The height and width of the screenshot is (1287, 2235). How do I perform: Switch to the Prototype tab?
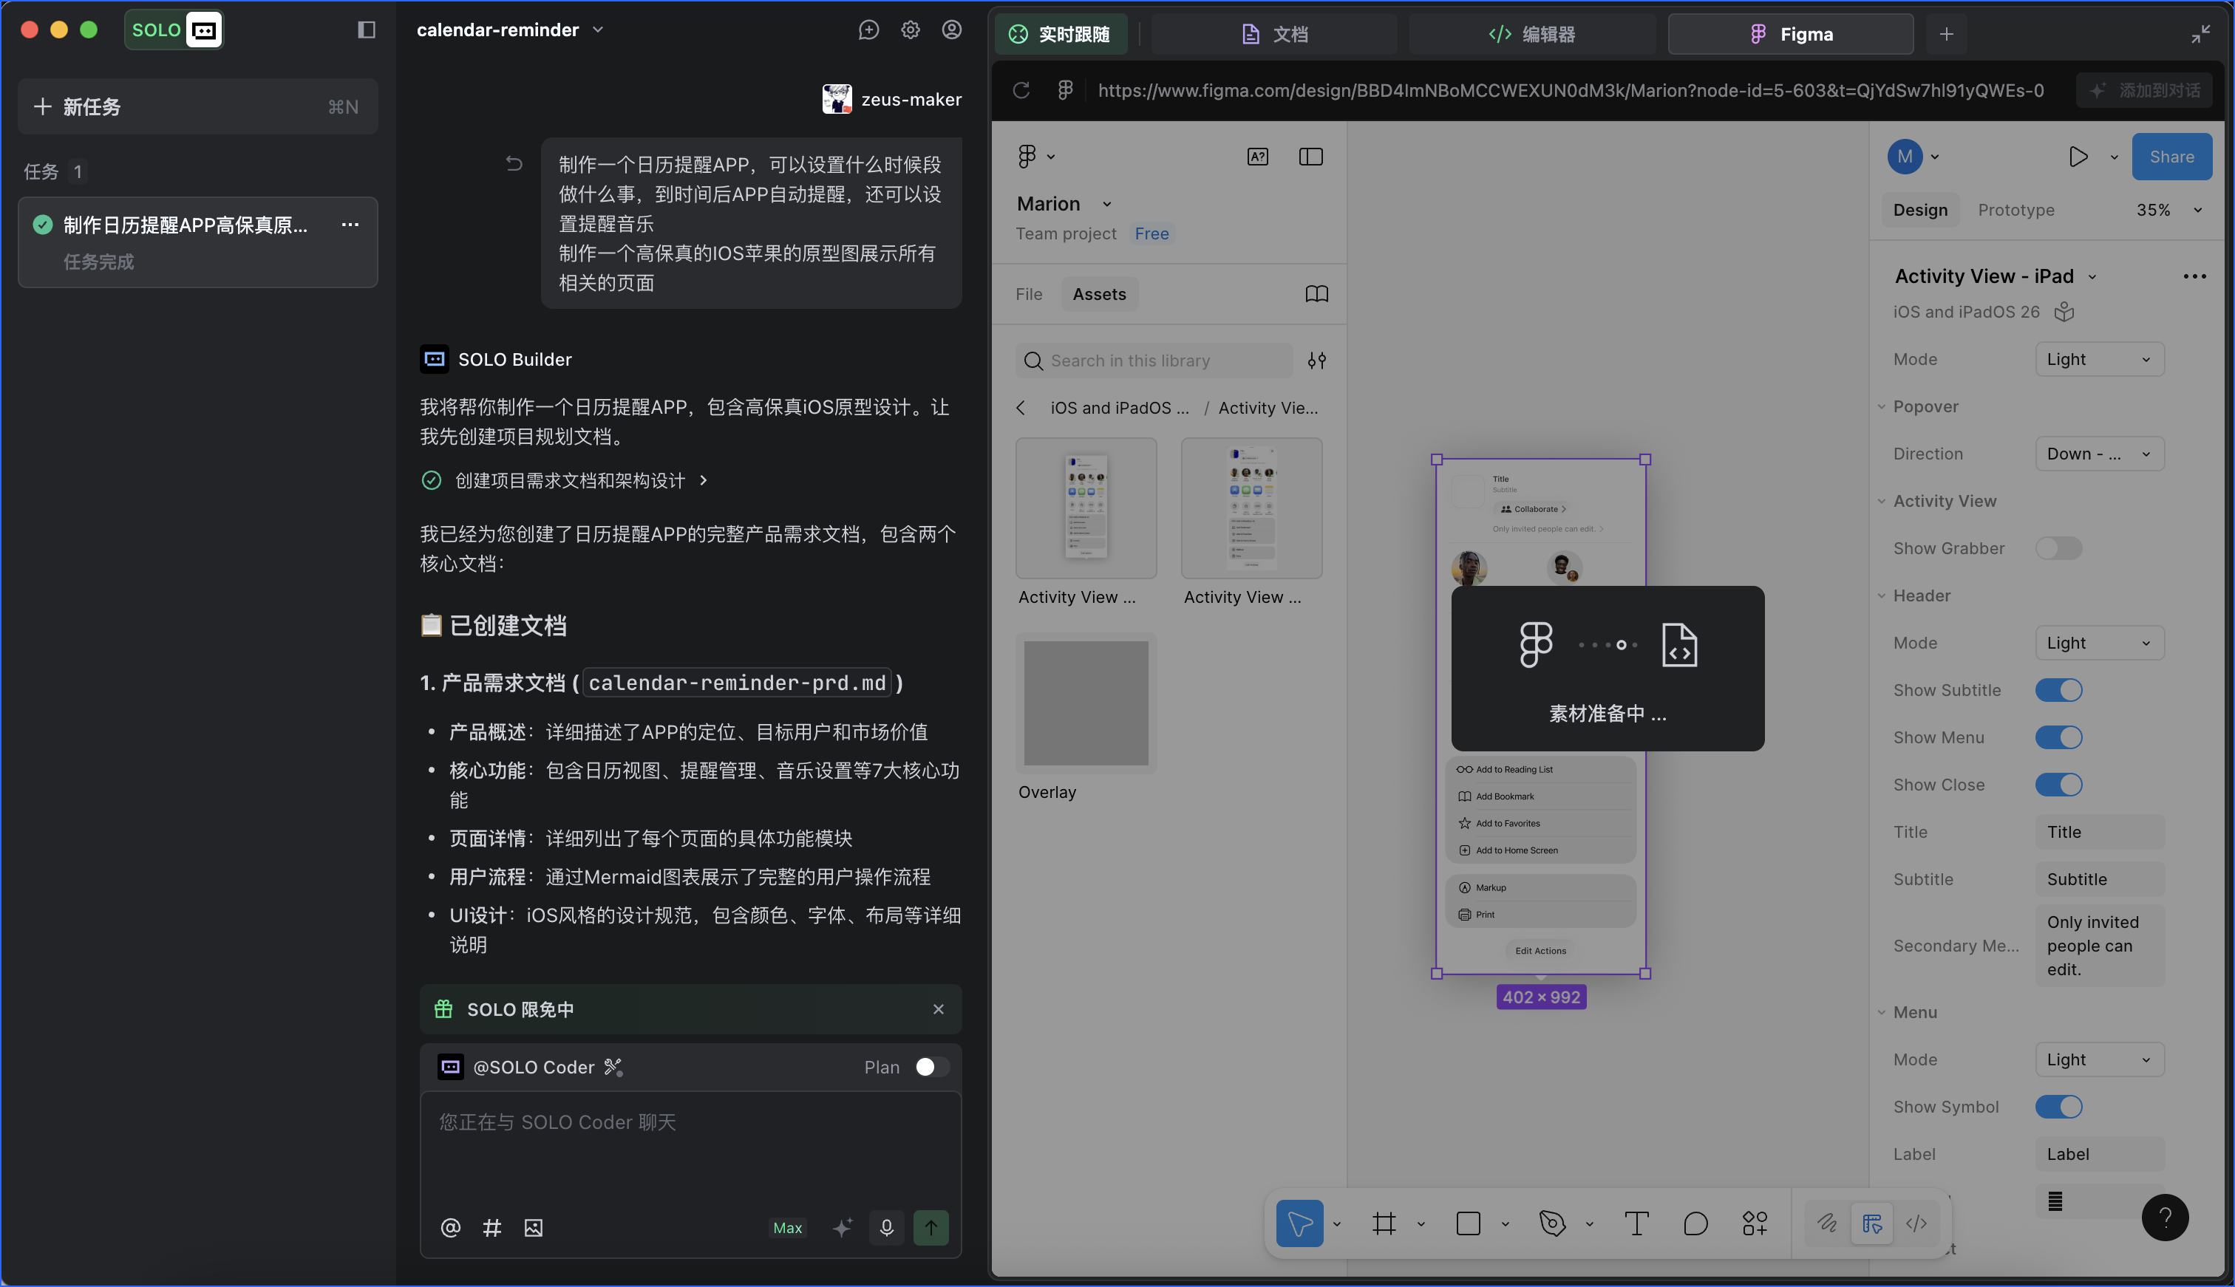pyautogui.click(x=2015, y=211)
